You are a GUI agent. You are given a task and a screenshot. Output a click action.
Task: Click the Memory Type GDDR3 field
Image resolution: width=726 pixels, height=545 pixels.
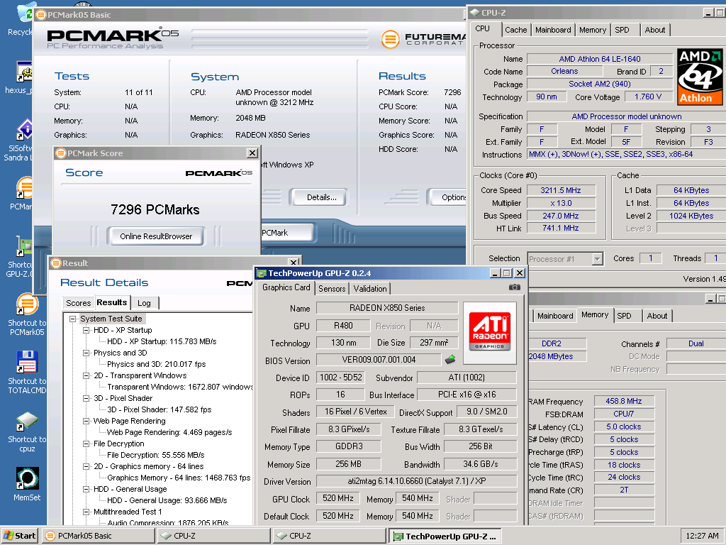pyautogui.click(x=349, y=446)
